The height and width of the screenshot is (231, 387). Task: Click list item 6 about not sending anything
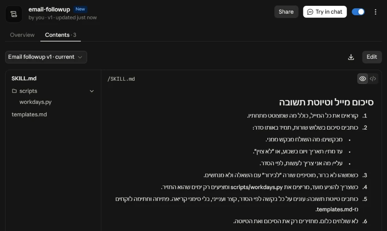(300, 221)
